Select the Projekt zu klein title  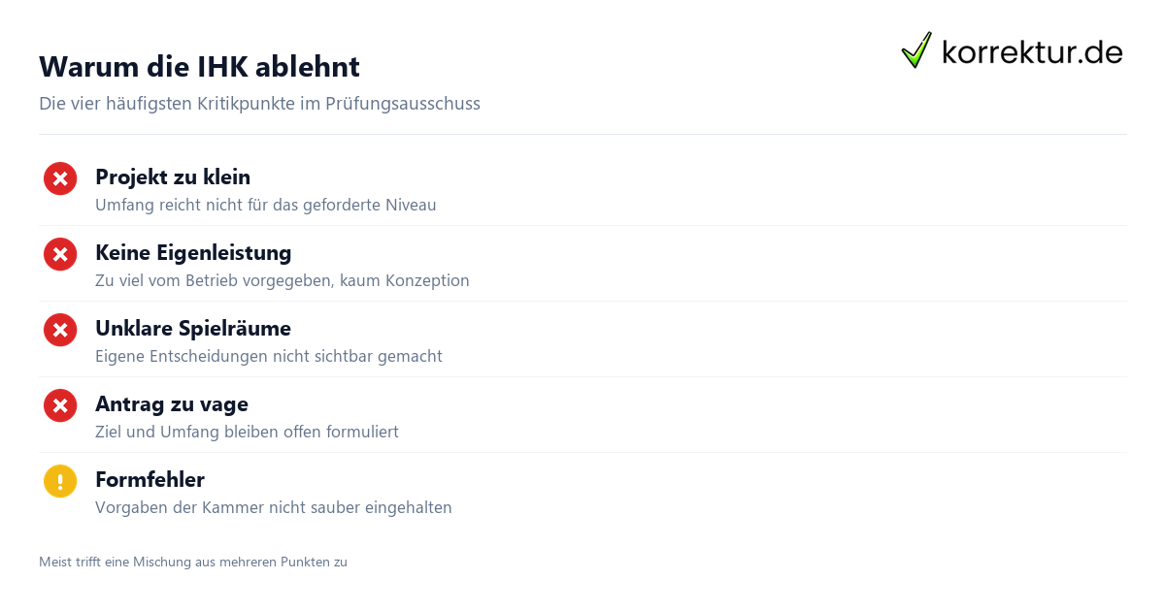coord(173,177)
